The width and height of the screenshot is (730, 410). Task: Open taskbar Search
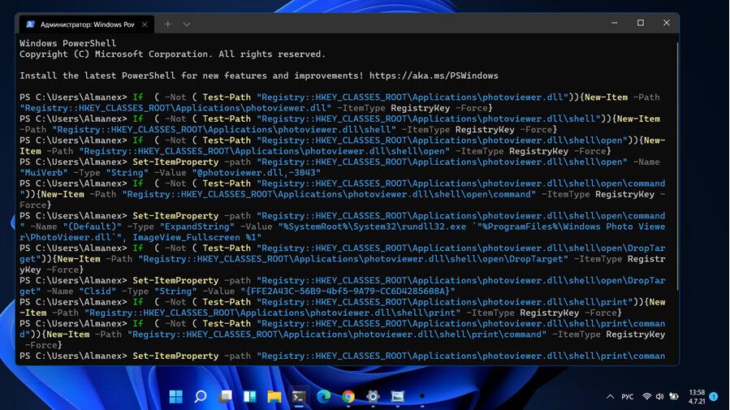coord(201,396)
